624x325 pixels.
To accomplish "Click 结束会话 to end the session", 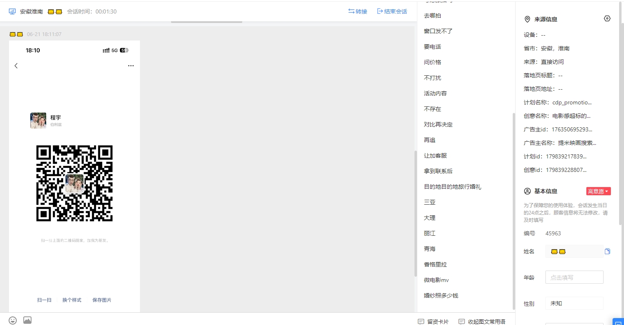I will (392, 11).
